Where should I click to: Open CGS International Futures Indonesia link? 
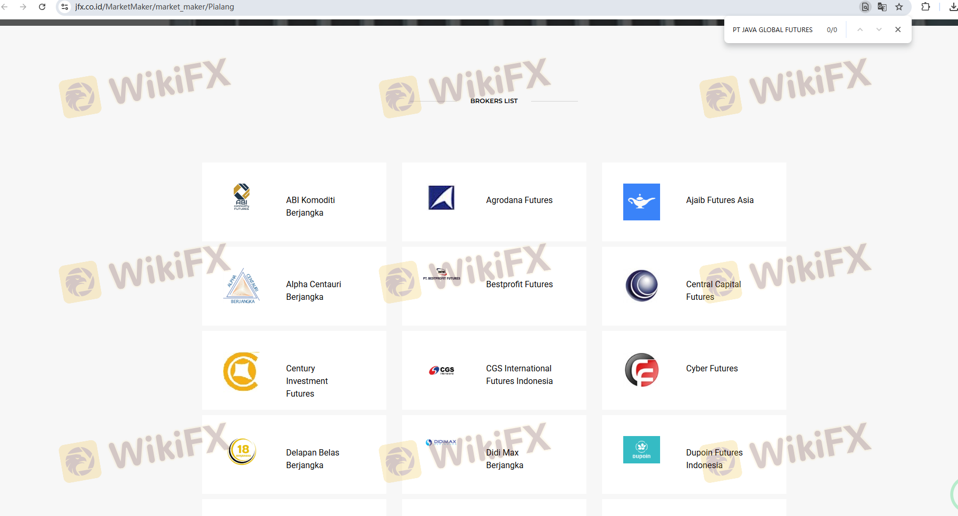point(519,375)
